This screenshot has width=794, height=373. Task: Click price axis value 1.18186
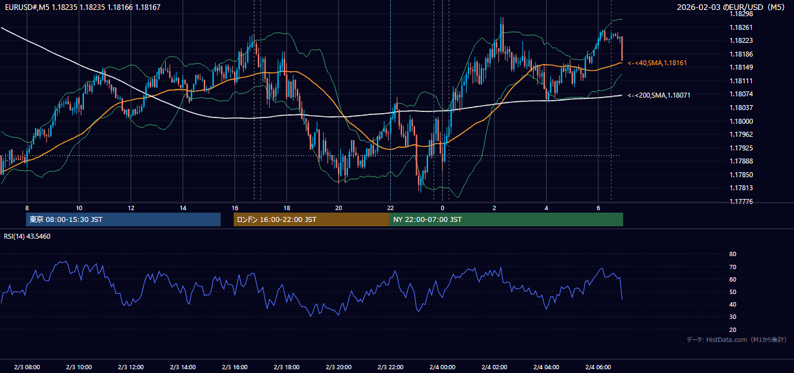[x=741, y=54]
